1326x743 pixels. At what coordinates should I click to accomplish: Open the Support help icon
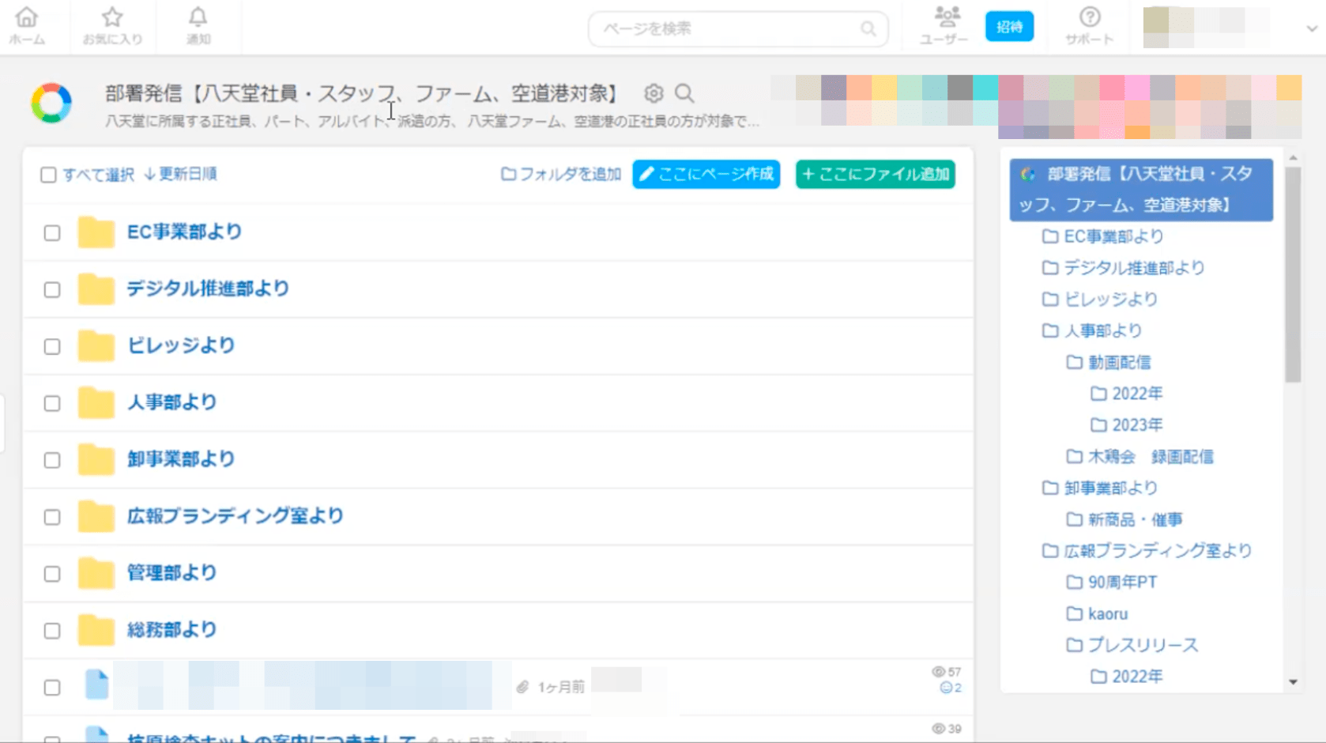coord(1090,17)
